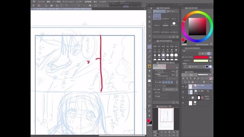Toggle visibility of the paper layer
The image size is (244, 137).
coord(183,103)
